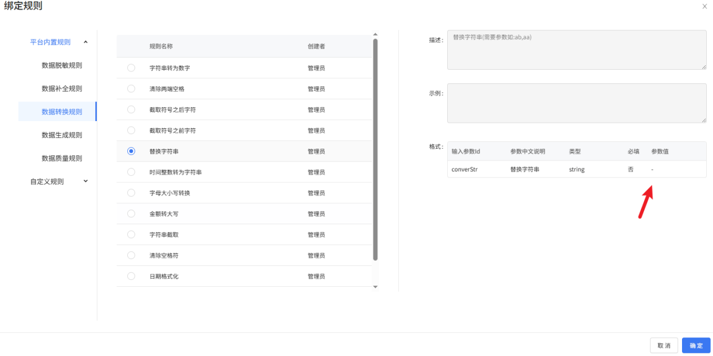Click the 取消 cancel button

coord(664,345)
